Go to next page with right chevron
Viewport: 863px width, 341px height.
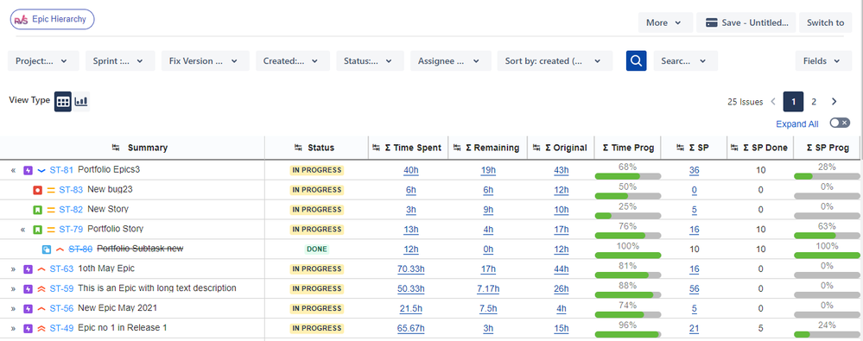[834, 102]
